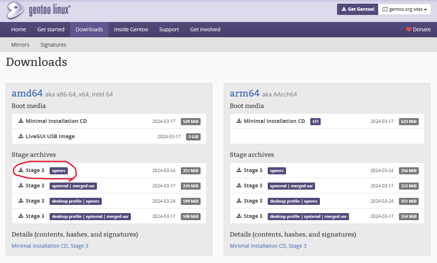
Task: Click the Get Gentoo! button
Action: 358,9
